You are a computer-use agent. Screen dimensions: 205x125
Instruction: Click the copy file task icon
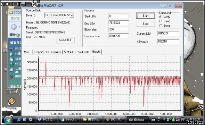click(12, 59)
